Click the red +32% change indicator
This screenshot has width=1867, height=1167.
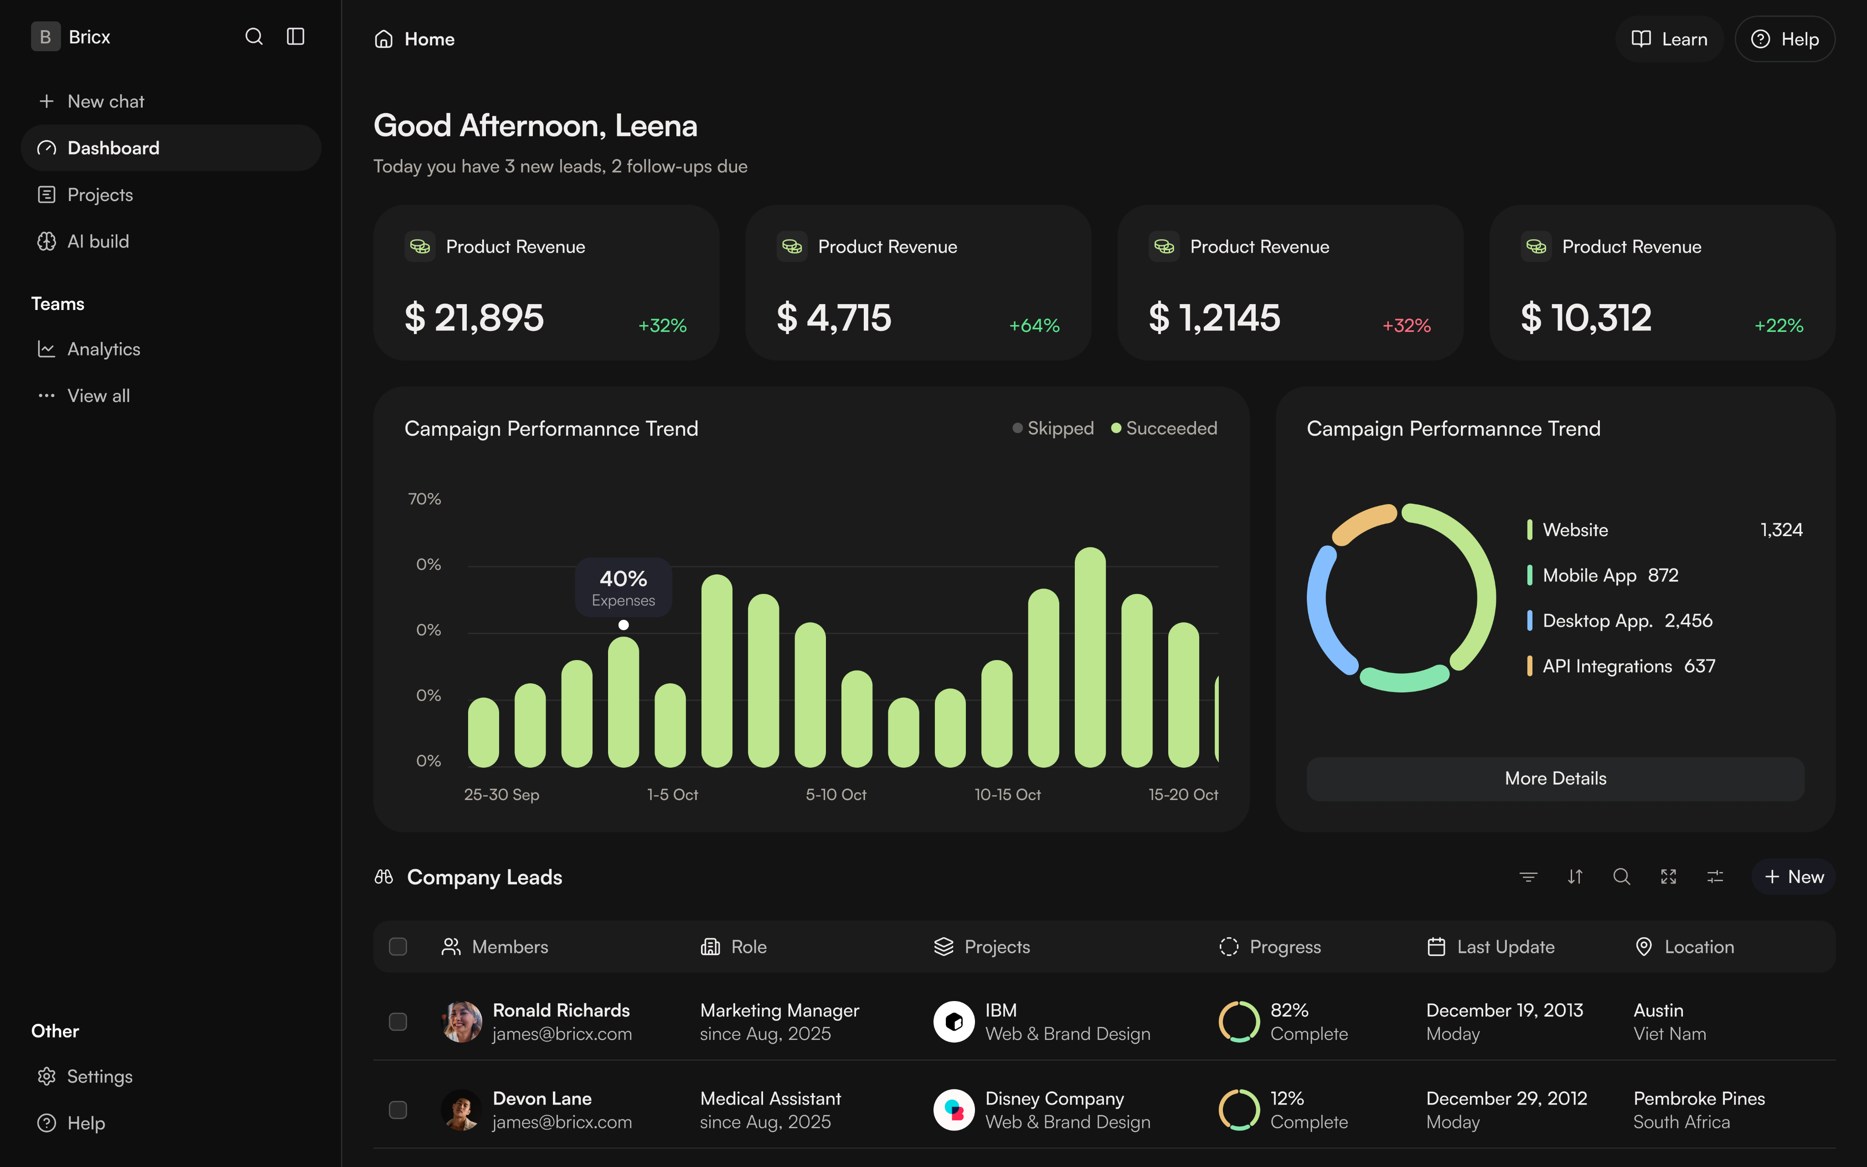click(1407, 325)
